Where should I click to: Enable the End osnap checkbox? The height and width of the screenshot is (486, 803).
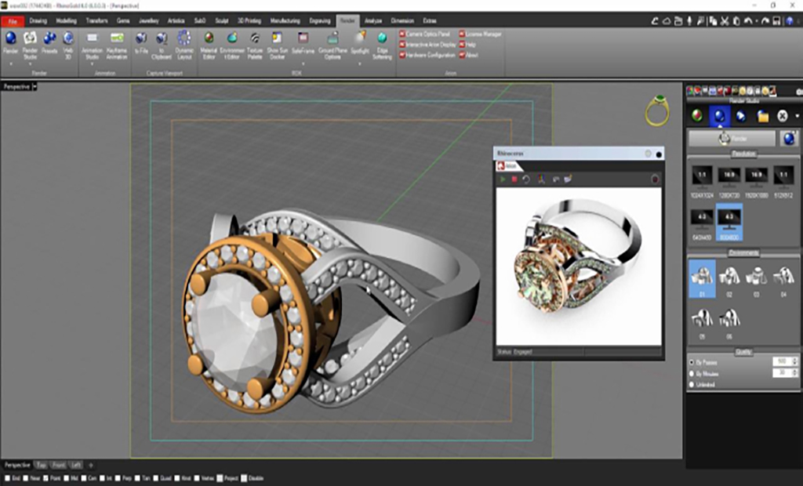click(7, 477)
